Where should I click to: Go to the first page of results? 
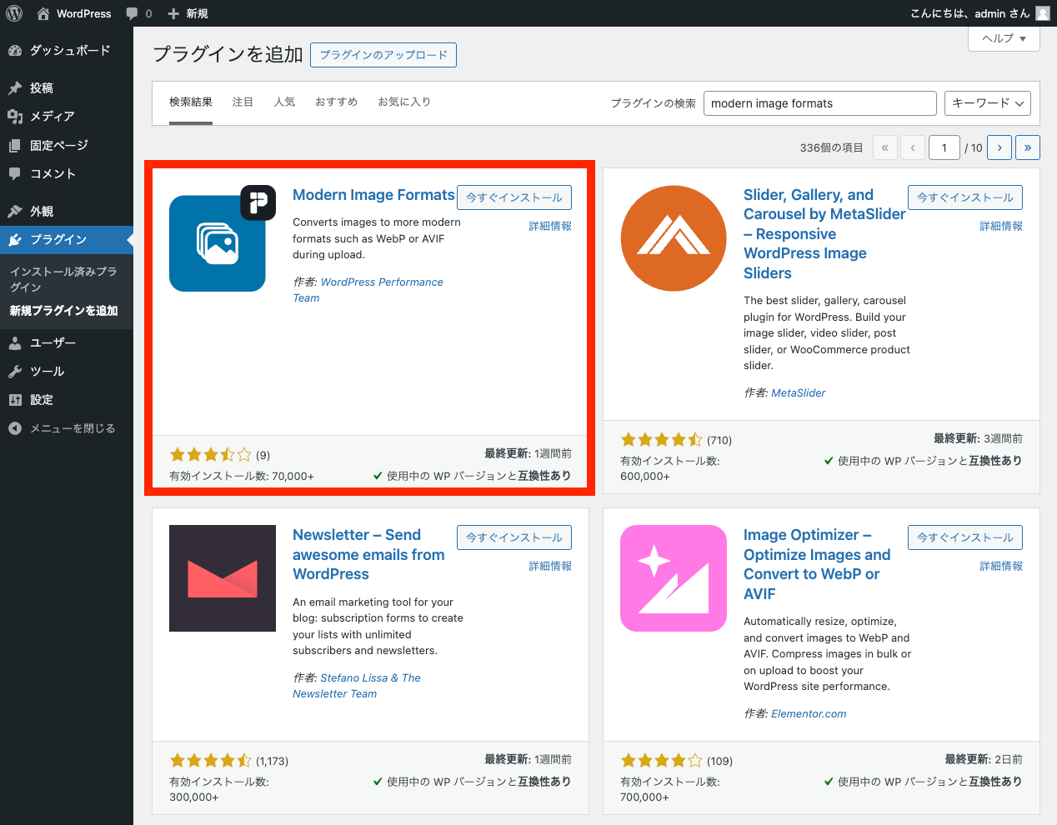coord(885,147)
